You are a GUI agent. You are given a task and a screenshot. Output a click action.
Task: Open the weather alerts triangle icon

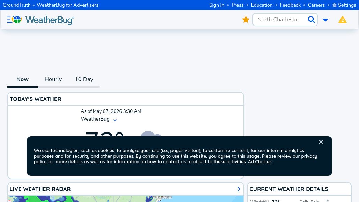point(343,20)
